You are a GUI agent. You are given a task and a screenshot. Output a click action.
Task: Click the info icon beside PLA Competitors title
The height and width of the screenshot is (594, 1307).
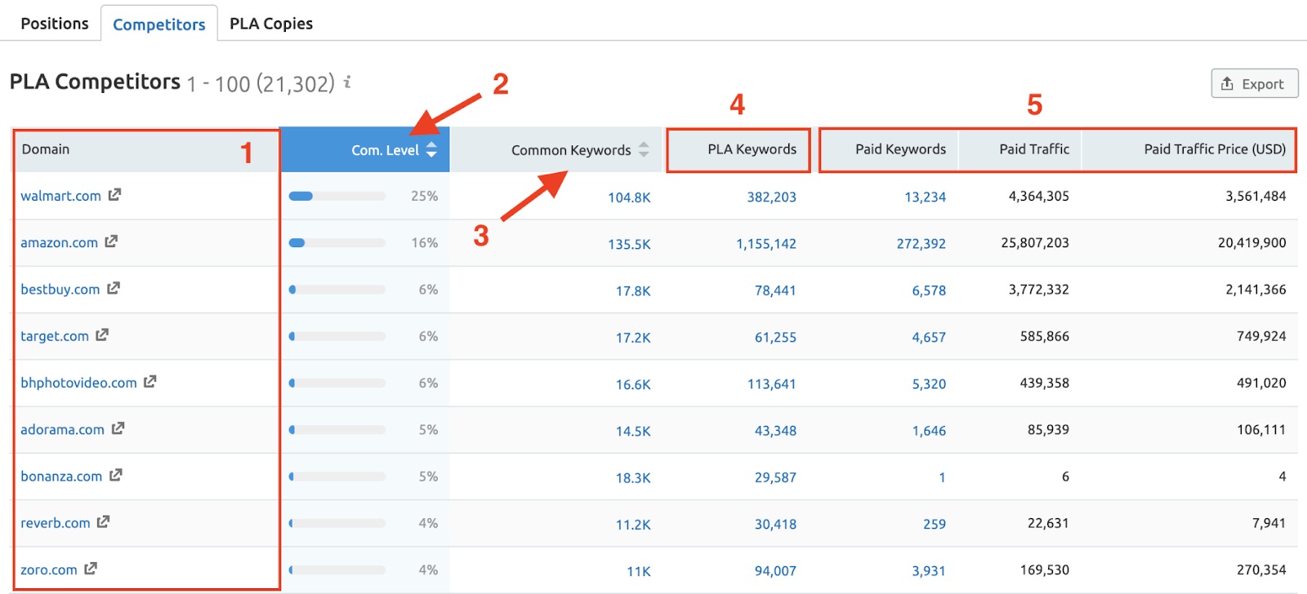347,82
